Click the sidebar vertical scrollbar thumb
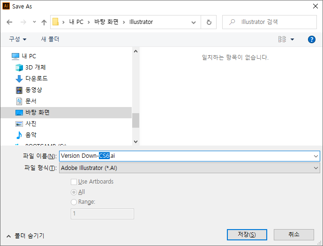This screenshot has width=323, height=246. pyautogui.click(x=135, y=120)
